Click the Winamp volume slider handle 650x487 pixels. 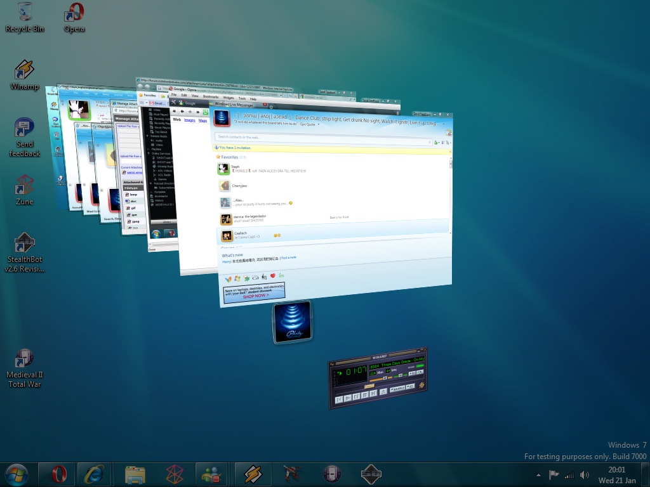(x=385, y=378)
